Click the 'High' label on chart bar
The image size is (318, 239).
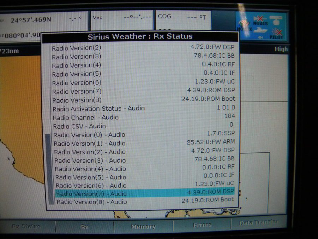coord(281,49)
